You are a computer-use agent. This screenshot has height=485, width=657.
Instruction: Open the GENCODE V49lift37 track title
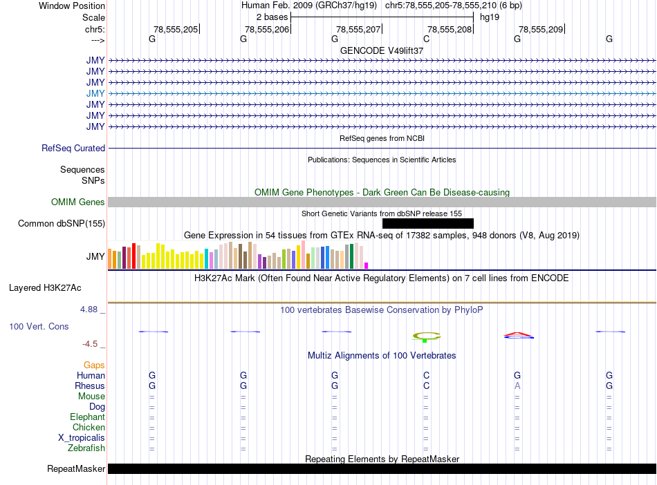tap(382, 50)
